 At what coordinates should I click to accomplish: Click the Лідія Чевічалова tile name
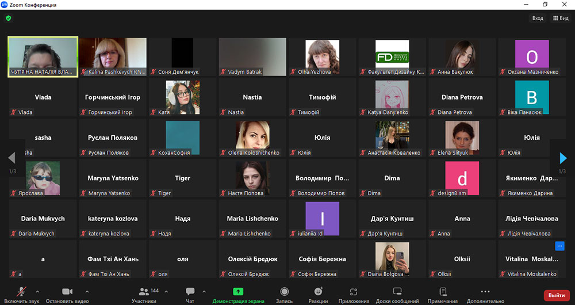pyautogui.click(x=532, y=218)
